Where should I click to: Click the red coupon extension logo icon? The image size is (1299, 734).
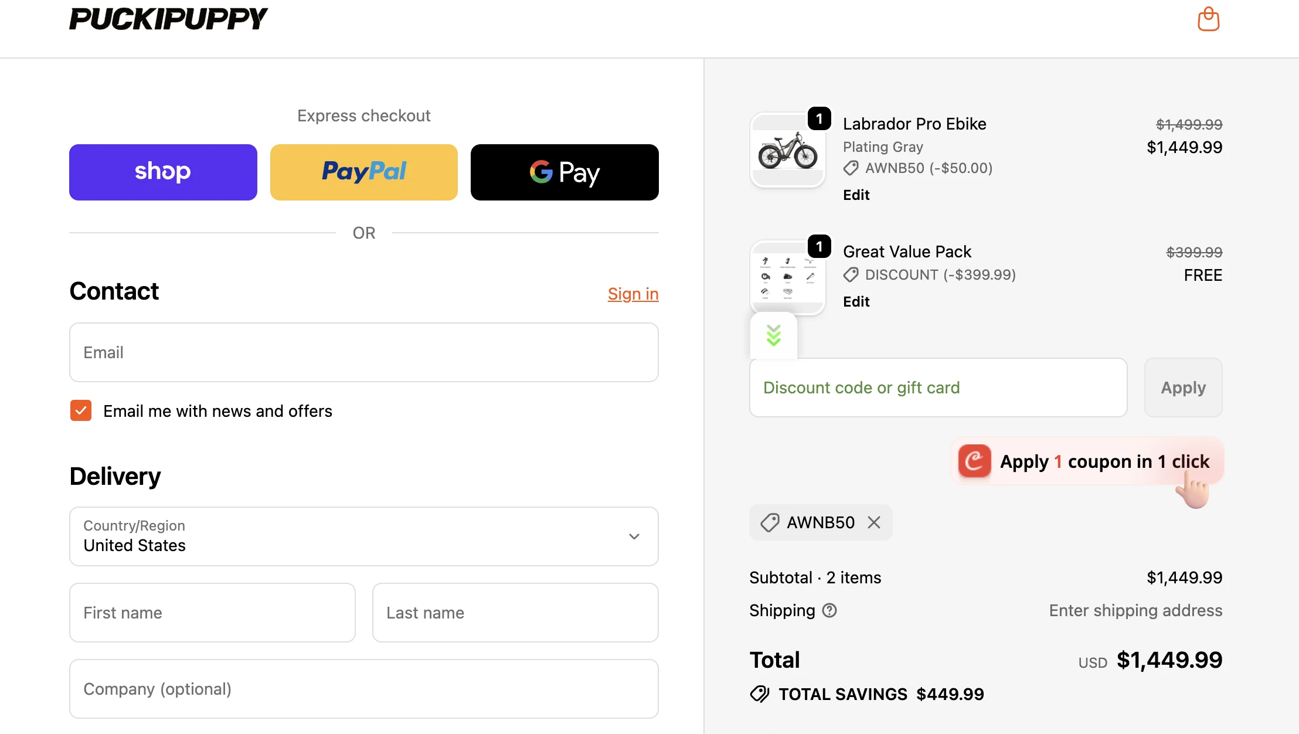[x=975, y=461]
